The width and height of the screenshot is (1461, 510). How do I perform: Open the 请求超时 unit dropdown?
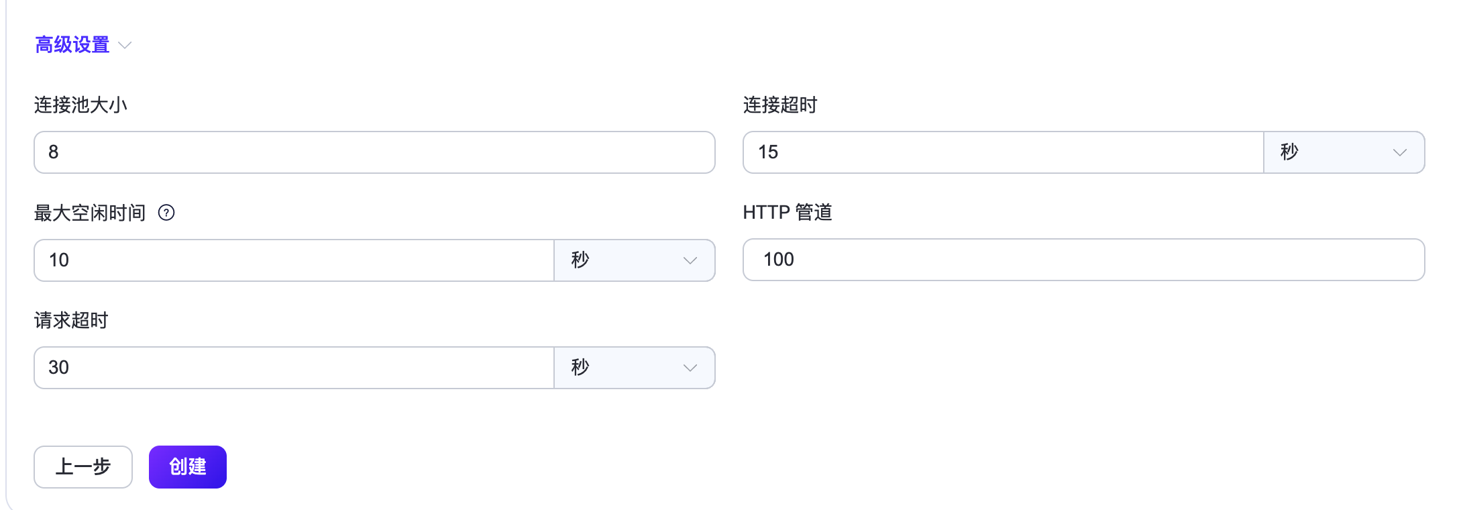pos(634,368)
